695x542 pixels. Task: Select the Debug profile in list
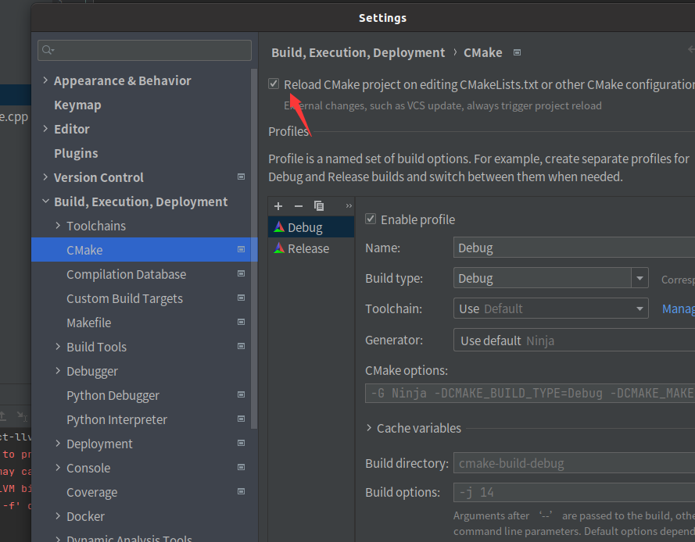[x=311, y=227]
